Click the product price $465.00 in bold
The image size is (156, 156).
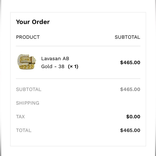130,62
